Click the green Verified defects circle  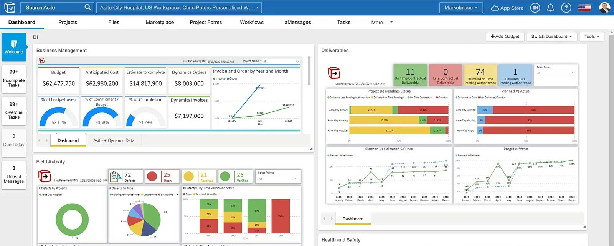pos(225,176)
